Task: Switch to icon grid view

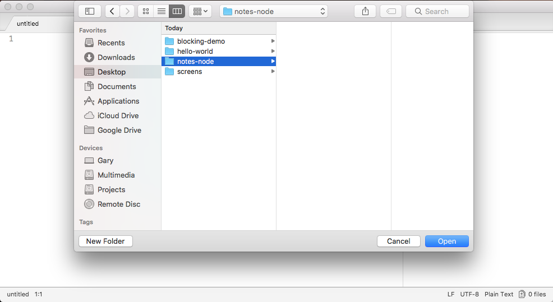Action: pos(146,11)
